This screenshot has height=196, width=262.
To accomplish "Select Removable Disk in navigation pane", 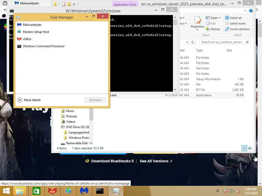I will (x=75, y=143).
